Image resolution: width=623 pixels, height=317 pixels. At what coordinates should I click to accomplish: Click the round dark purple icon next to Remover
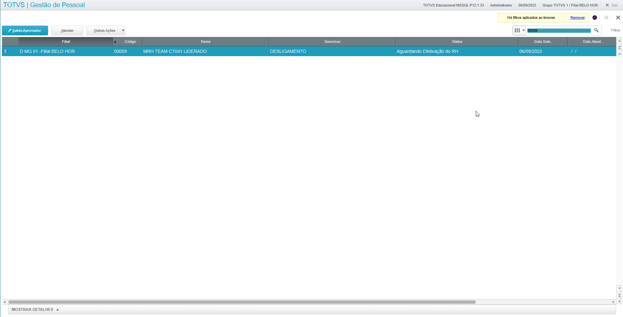click(x=595, y=18)
